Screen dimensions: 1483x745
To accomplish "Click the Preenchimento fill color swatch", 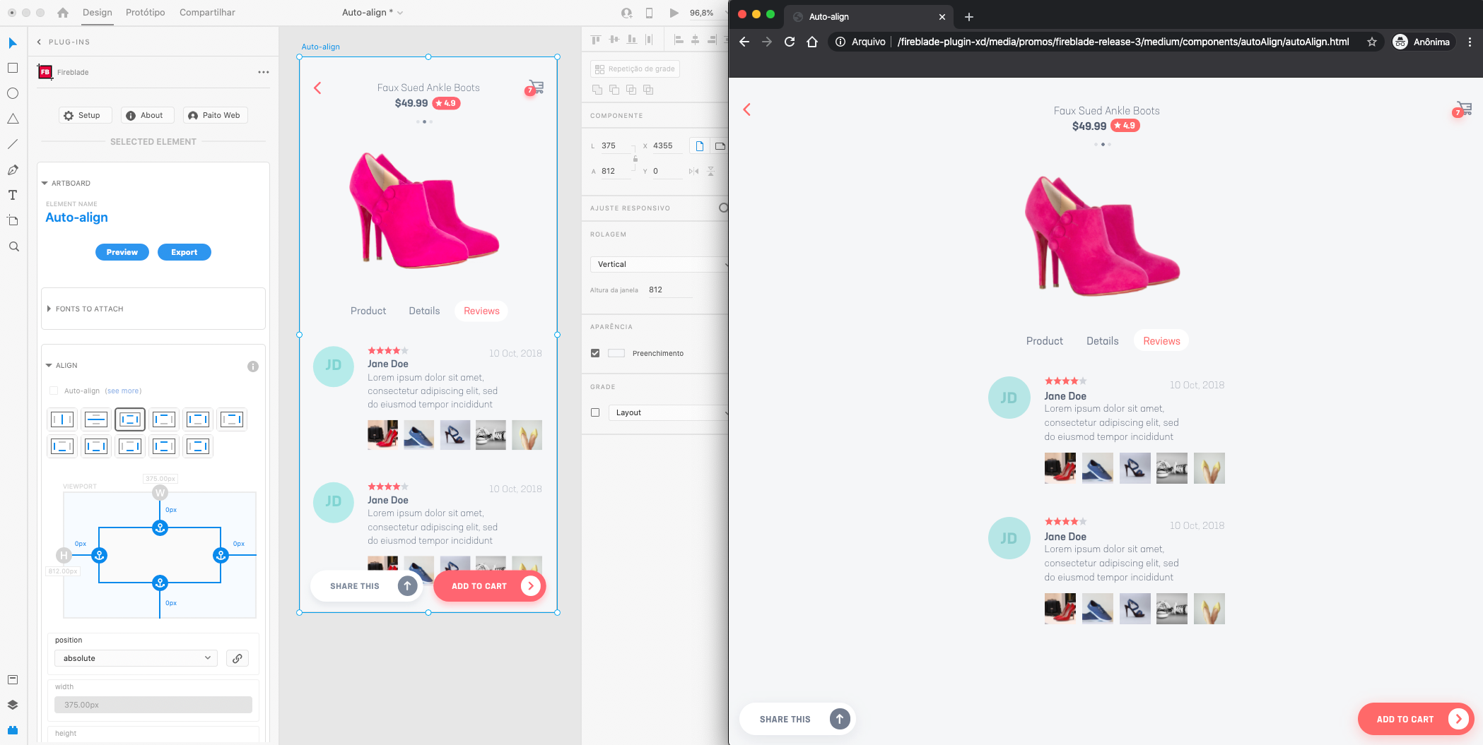I will tap(616, 353).
